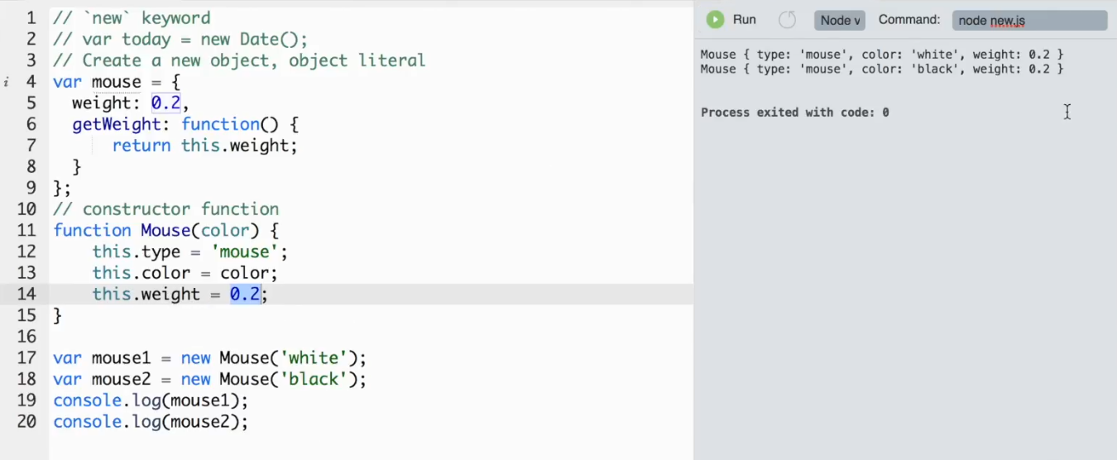This screenshot has height=460, width=1117.
Task: Click output line with color 'white'
Action: tap(882, 55)
